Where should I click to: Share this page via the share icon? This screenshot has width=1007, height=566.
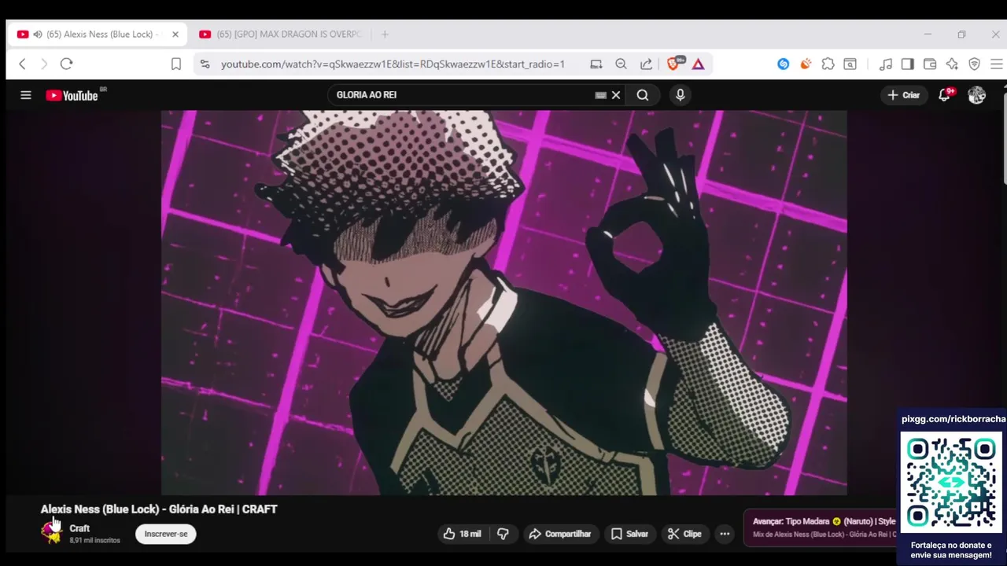coord(646,64)
